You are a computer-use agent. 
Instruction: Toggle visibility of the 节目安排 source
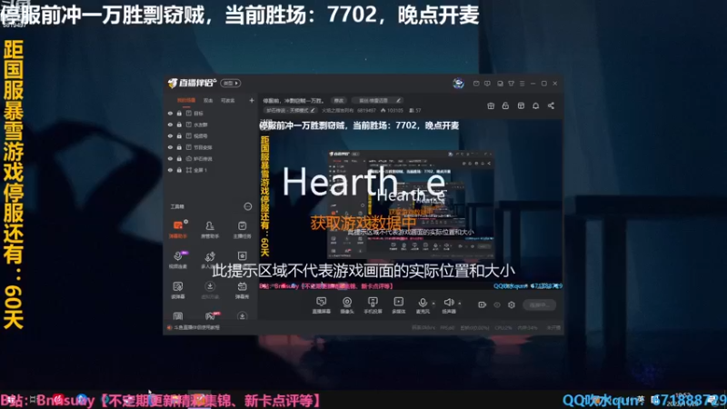170,147
